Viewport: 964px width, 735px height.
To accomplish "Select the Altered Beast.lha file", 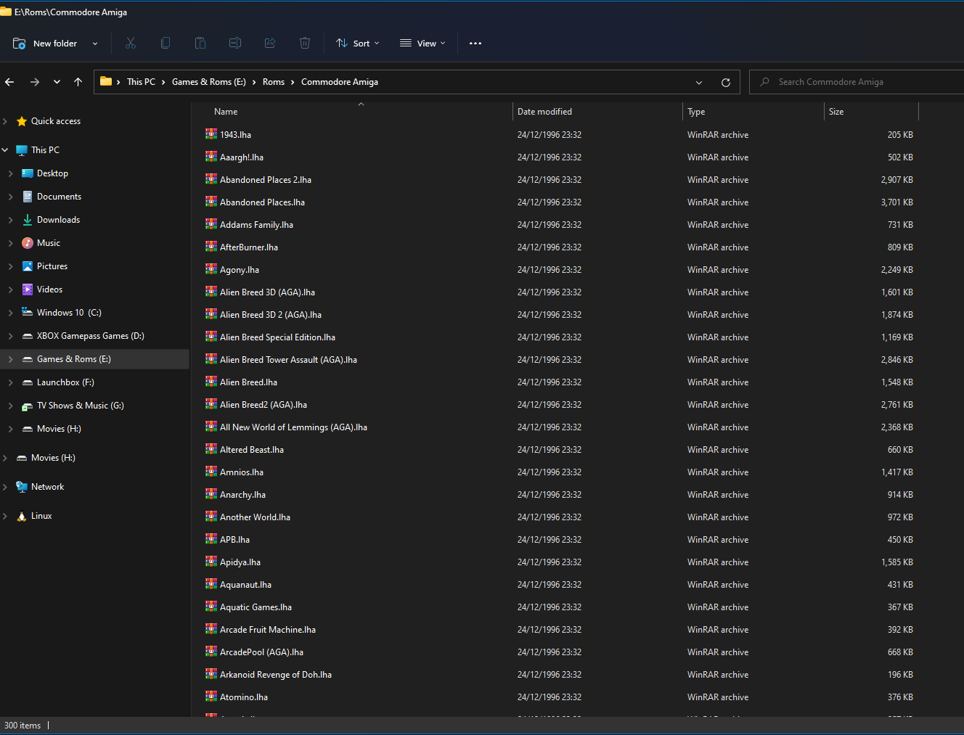I will pos(252,449).
